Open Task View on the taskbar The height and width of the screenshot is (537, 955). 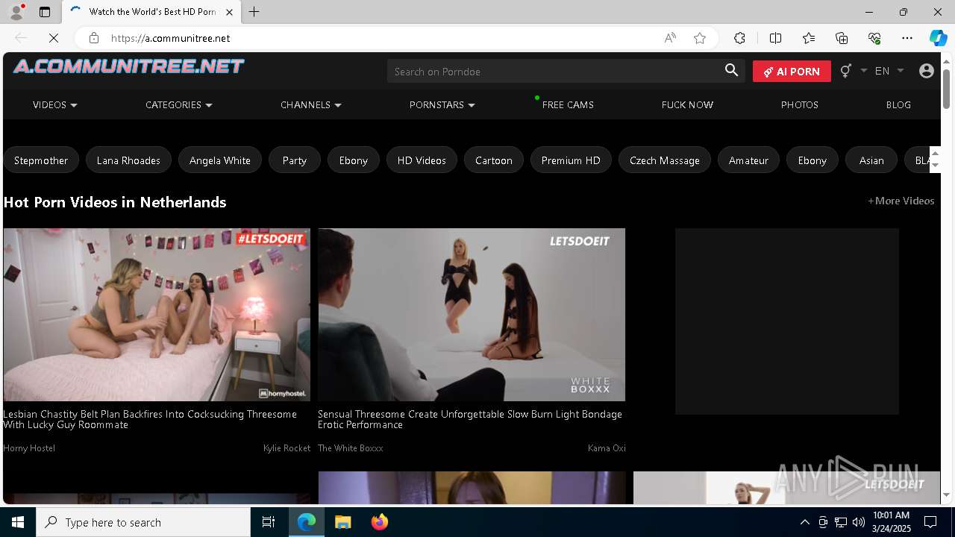point(269,522)
